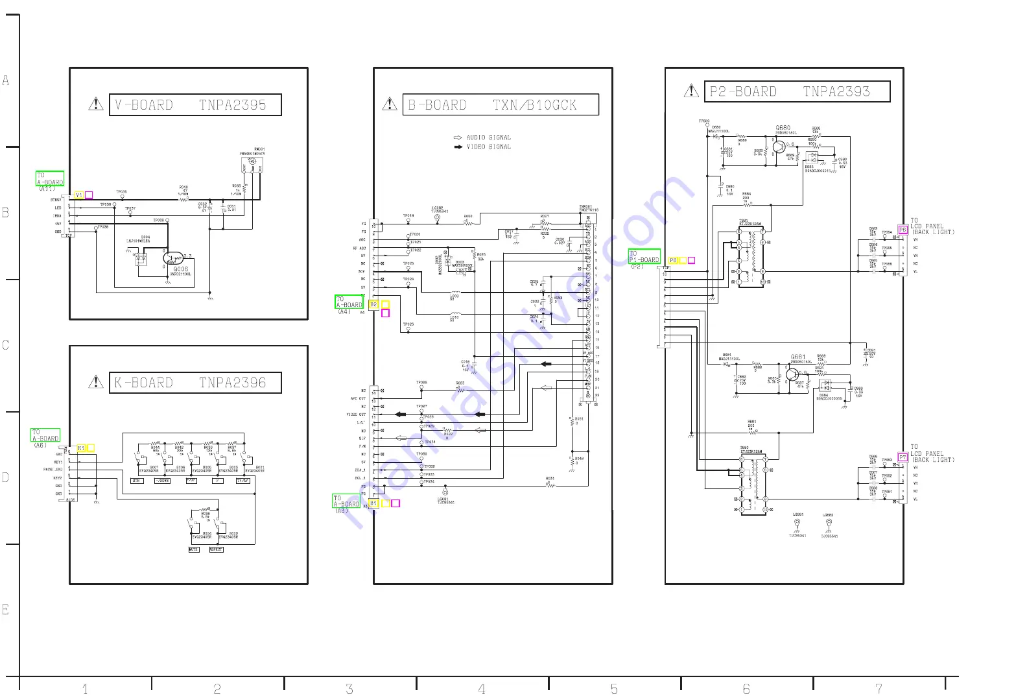Image resolution: width=1027 pixels, height=696 pixels.
Task: Click grid row letter C in margin
Action: pos(6,345)
